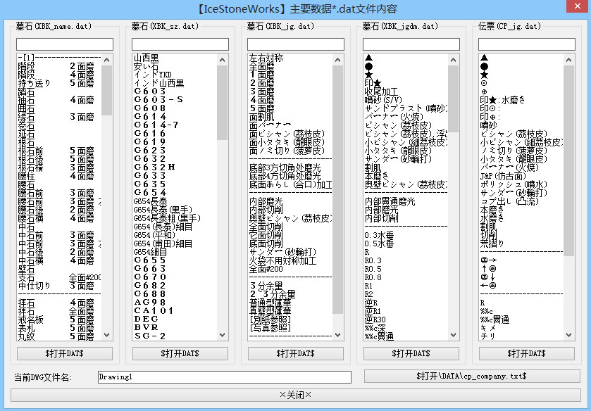
Task: Click the ×关闭× button
Action: click(296, 395)
